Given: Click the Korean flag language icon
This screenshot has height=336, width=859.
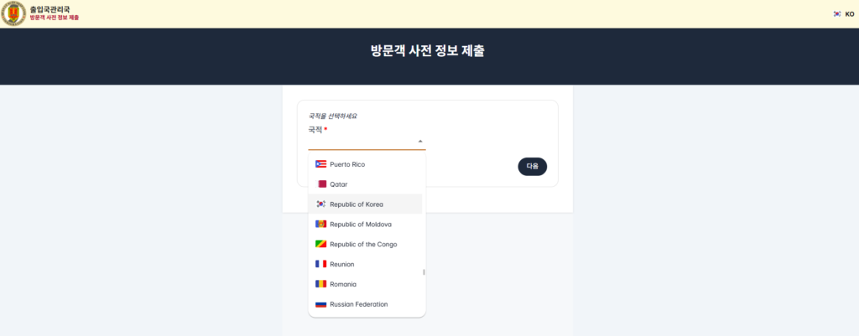Looking at the screenshot, I should pyautogui.click(x=837, y=14).
